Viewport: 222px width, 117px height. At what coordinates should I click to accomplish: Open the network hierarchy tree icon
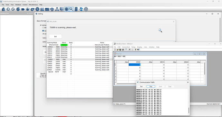tap(57, 9)
